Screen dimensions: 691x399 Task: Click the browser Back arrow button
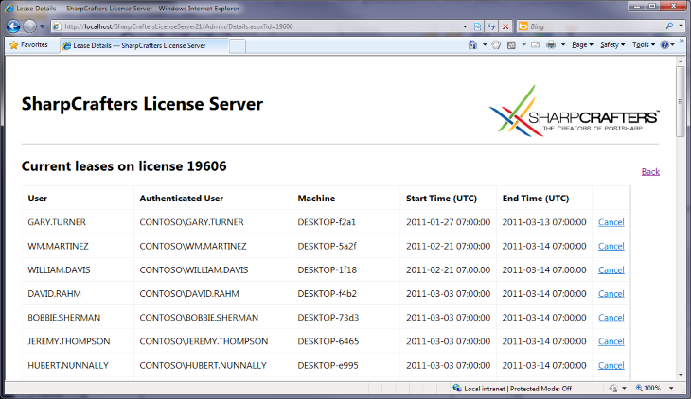[15, 26]
